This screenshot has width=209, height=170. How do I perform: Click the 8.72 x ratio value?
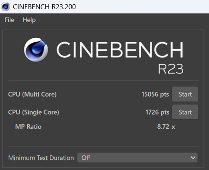pos(166,127)
